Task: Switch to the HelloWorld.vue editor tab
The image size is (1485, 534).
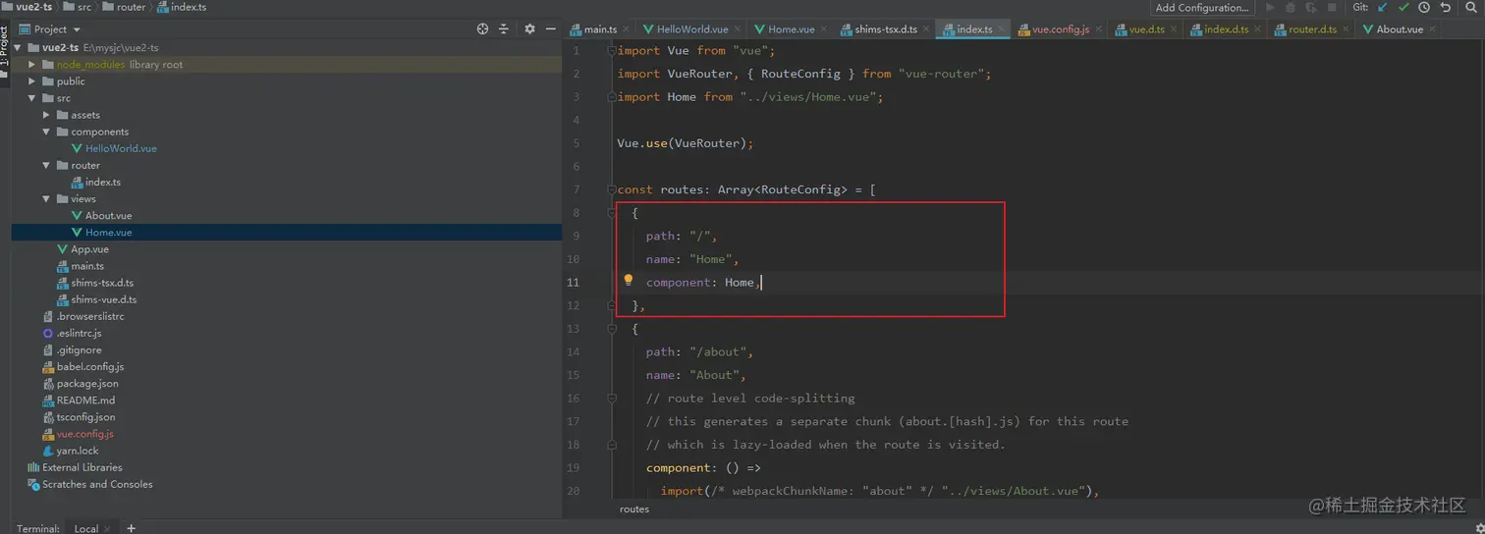Action: [x=691, y=29]
